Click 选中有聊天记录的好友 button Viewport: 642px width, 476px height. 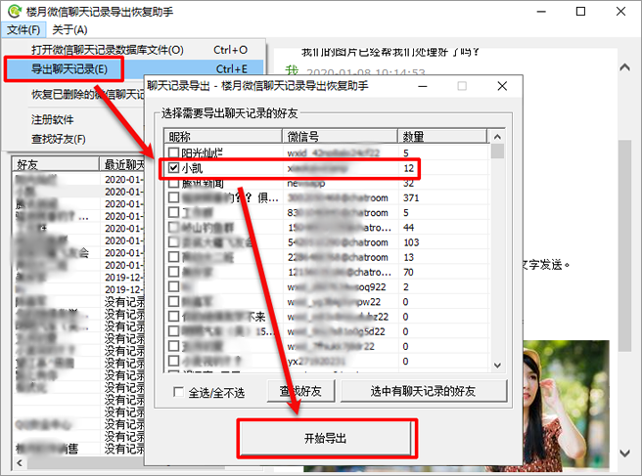(x=424, y=391)
